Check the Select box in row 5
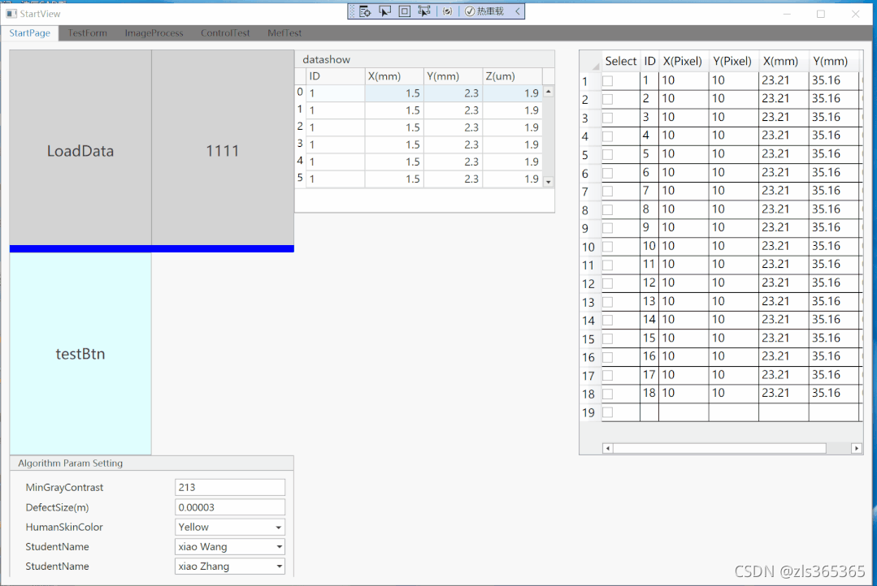The width and height of the screenshot is (877, 586). pos(608,155)
